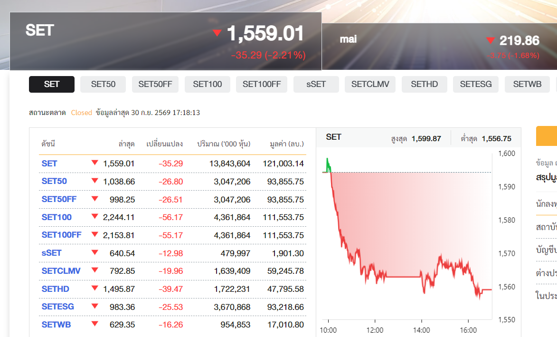Select the SETCLMV tab
Screen dimensions: 557x337
click(370, 84)
